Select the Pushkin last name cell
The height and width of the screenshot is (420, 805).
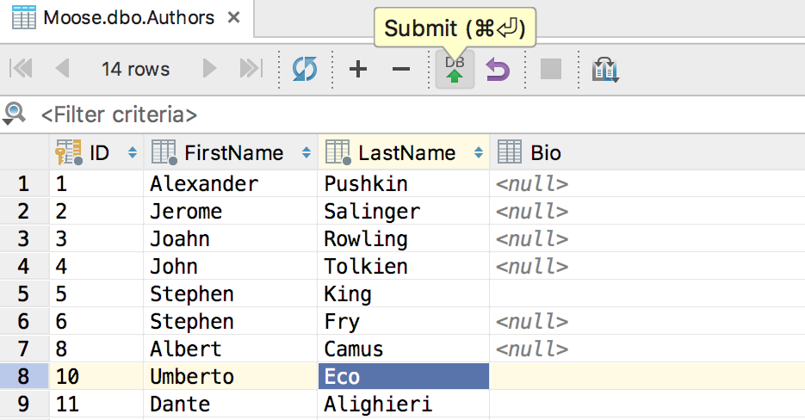(404, 184)
